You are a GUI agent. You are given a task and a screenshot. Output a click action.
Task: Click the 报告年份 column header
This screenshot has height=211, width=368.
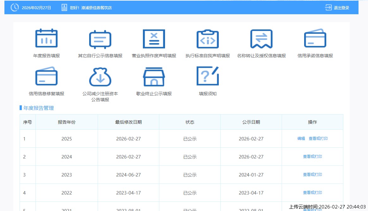(x=67, y=122)
